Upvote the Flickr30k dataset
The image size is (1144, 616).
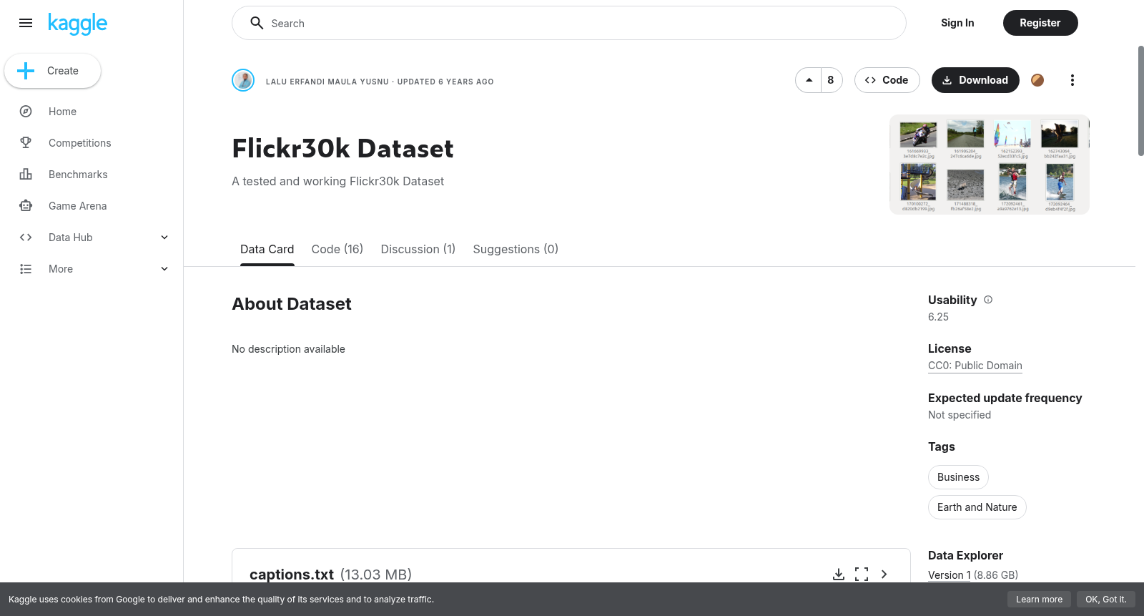tap(809, 80)
